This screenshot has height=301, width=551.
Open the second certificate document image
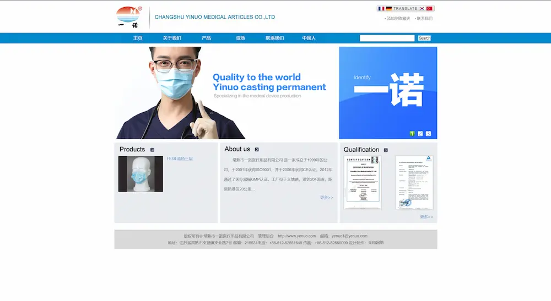click(414, 183)
